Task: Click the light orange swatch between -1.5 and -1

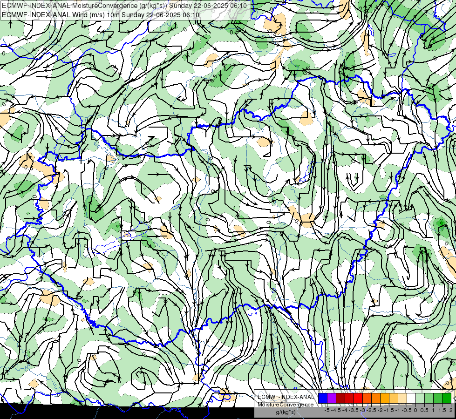Action: click(x=394, y=398)
